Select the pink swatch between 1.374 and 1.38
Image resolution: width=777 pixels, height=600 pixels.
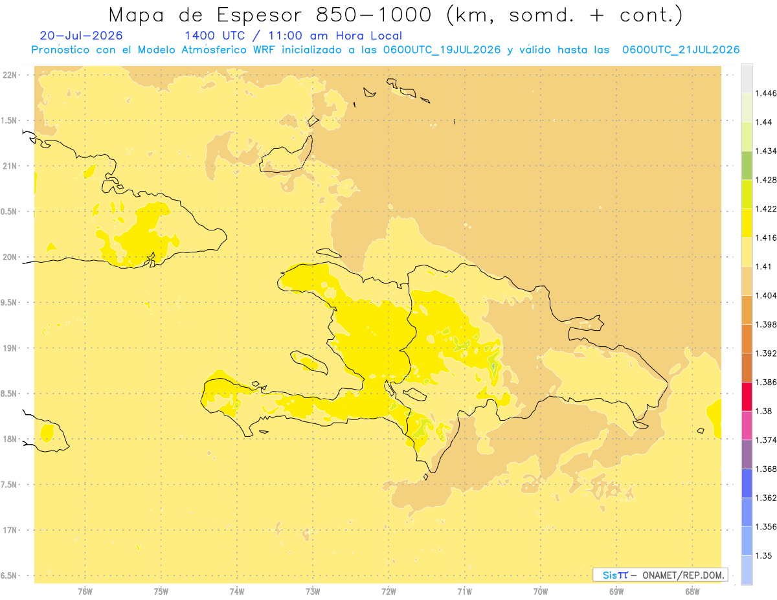click(747, 425)
